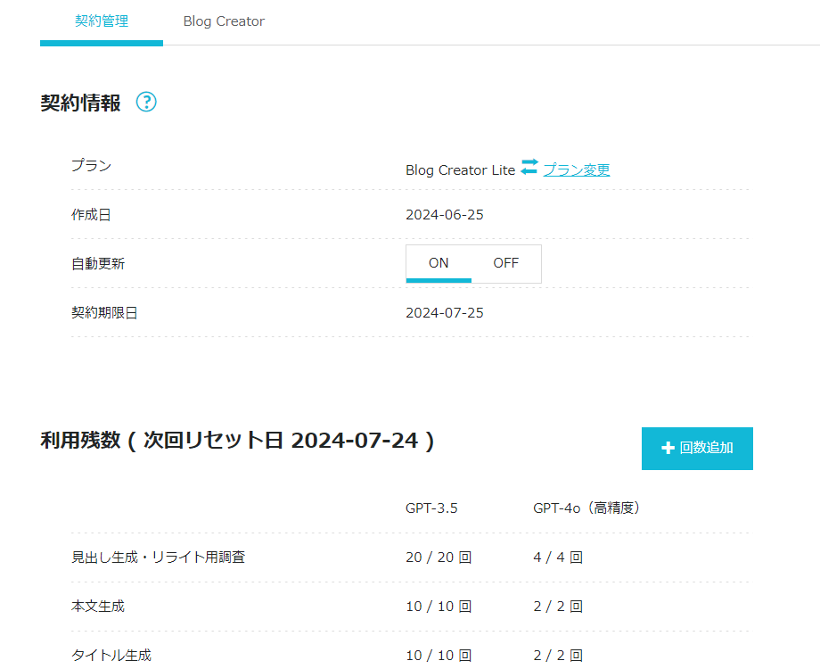Click the 見出し生成・リライト用調査 row label
This screenshot has width=820, height=669.
158,557
